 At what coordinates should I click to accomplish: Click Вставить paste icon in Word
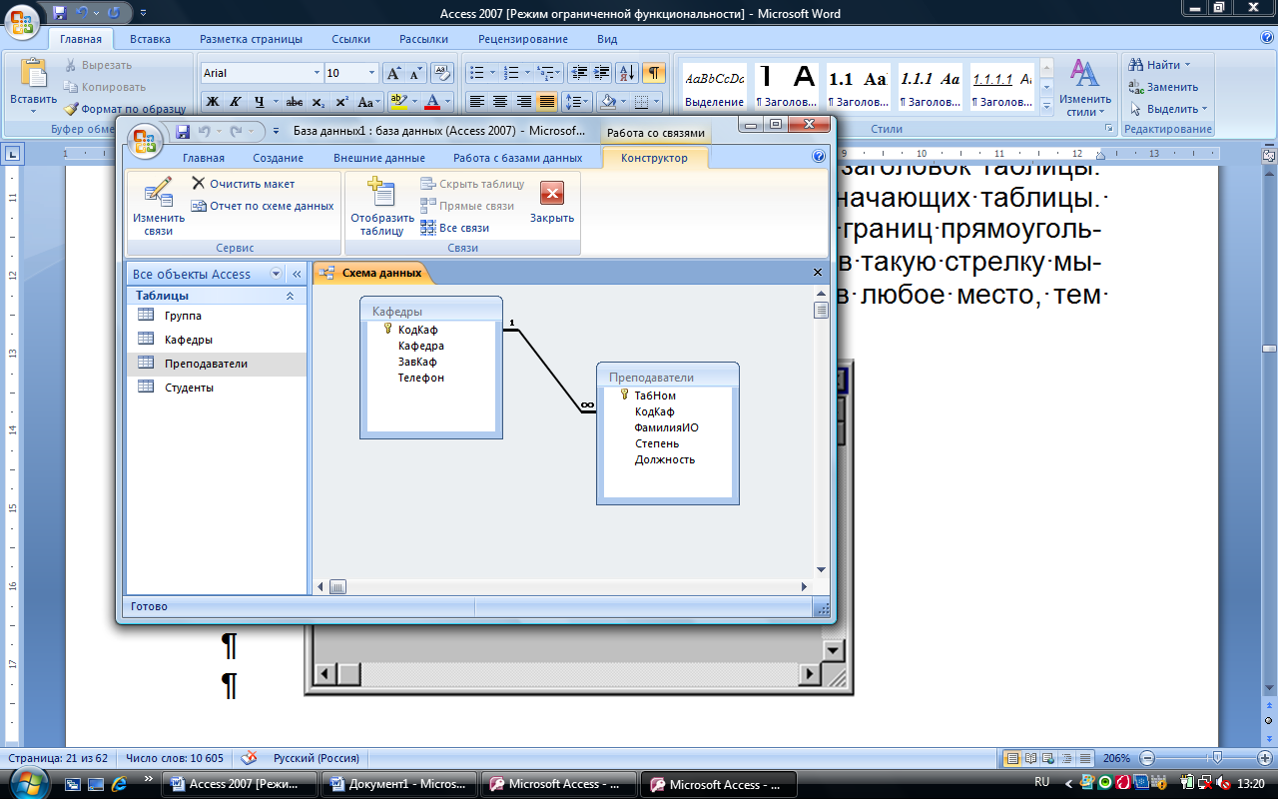pos(34,74)
